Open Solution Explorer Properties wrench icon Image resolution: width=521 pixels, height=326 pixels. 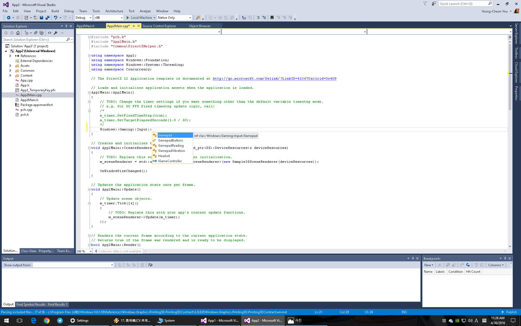(x=56, y=33)
